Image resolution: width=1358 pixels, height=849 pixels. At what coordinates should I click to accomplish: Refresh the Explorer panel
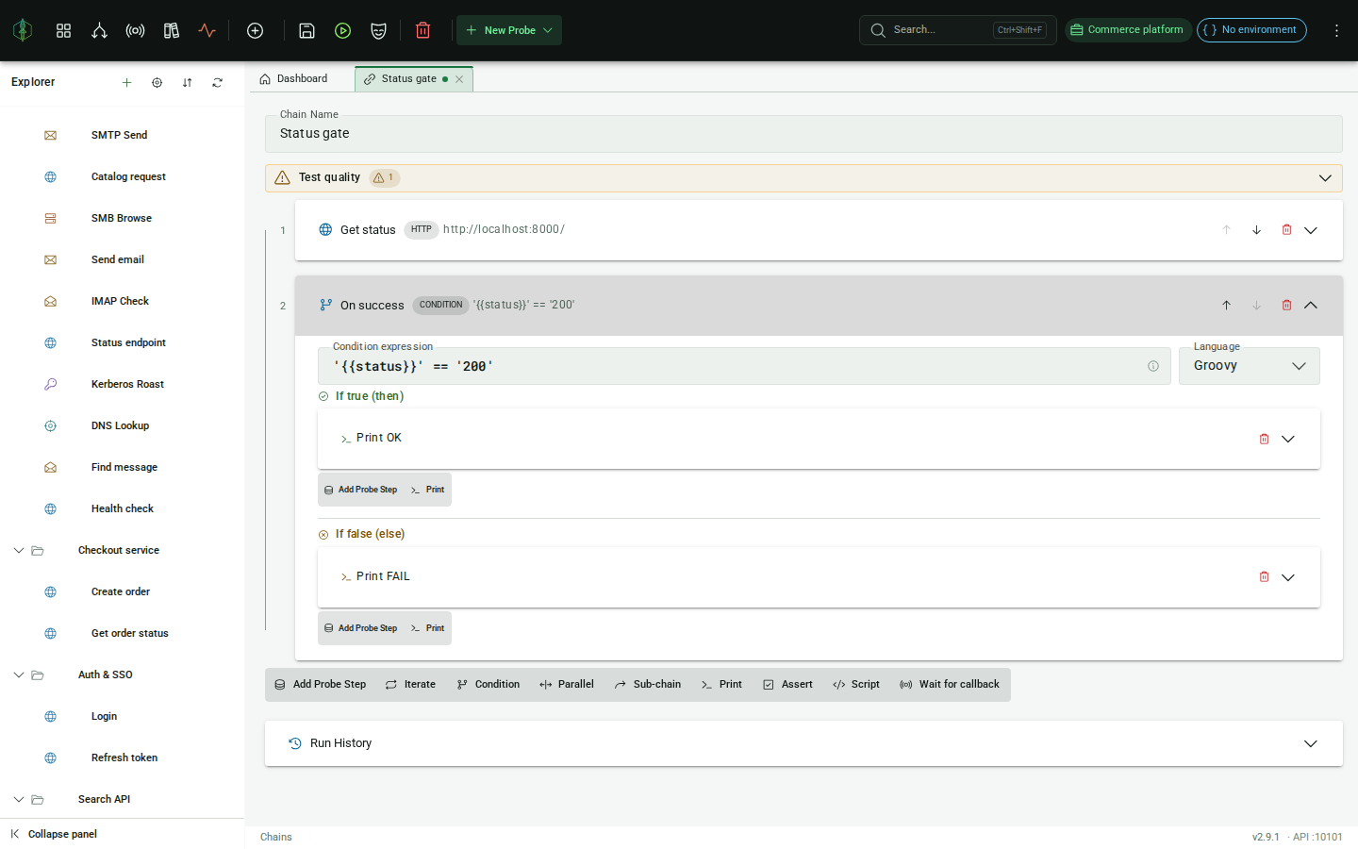pyautogui.click(x=217, y=82)
